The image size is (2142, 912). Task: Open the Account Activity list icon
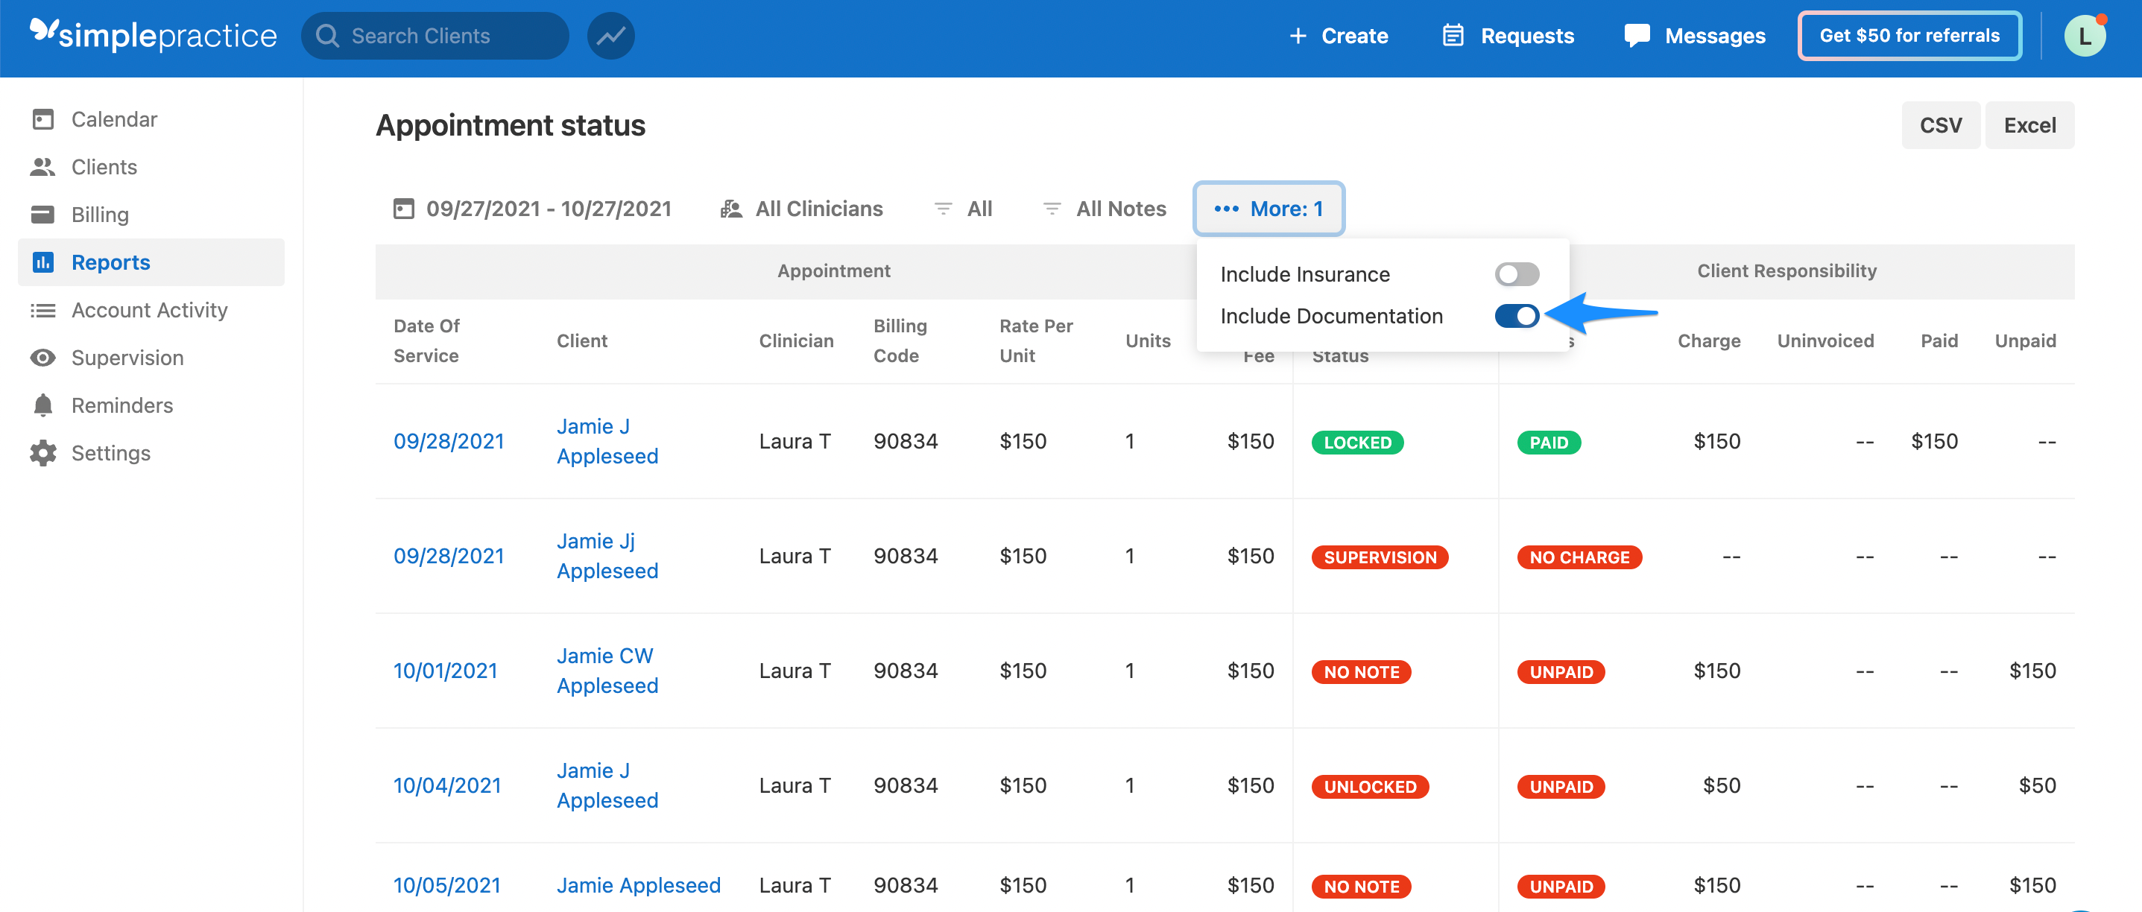tap(44, 309)
